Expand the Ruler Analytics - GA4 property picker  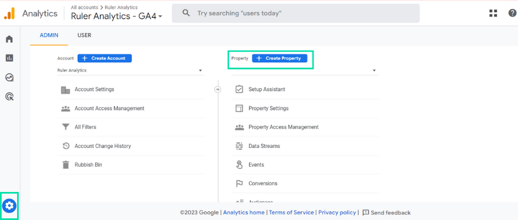[x=117, y=16]
